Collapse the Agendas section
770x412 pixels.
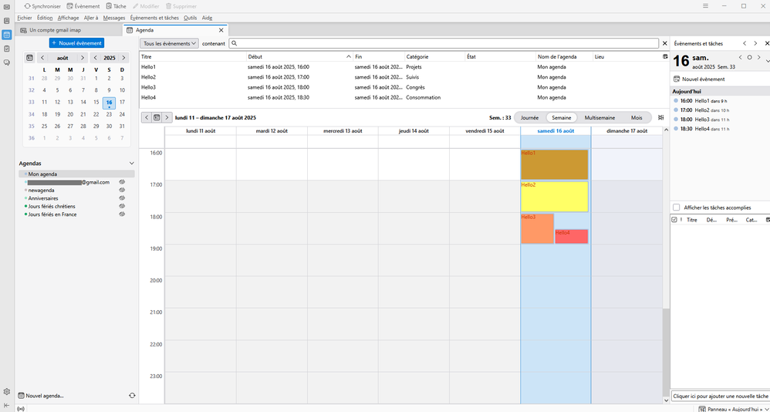[132, 164]
